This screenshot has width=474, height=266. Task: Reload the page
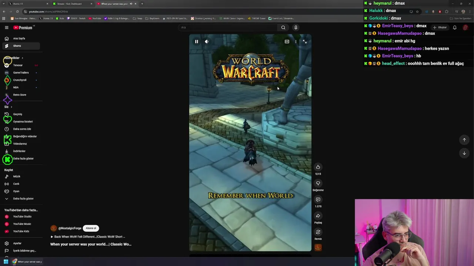point(17,11)
